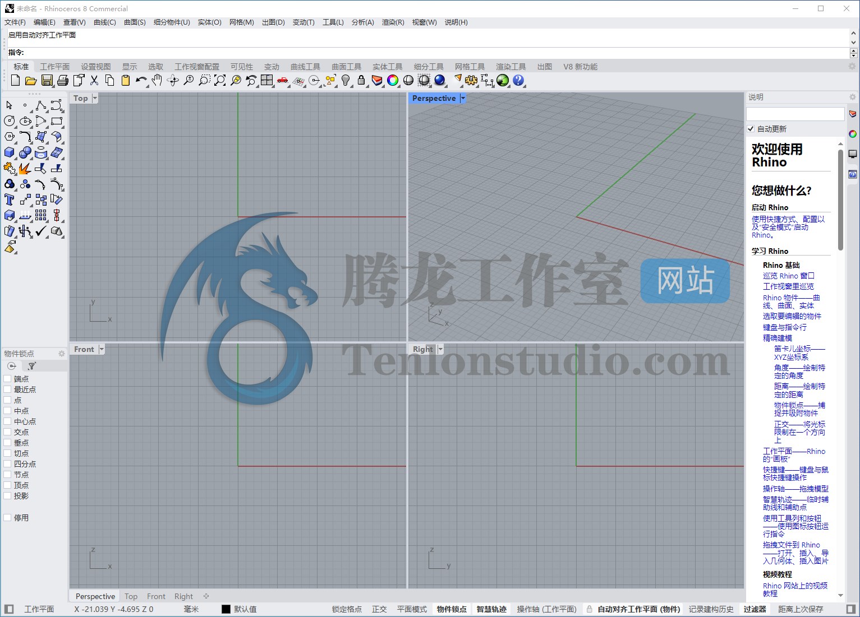The width and height of the screenshot is (860, 617).
Task: Open the toolbar tabs gear options menu
Action: [852, 66]
